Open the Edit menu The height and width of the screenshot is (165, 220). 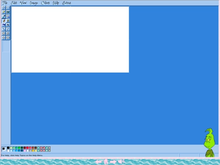(x=14, y=3)
